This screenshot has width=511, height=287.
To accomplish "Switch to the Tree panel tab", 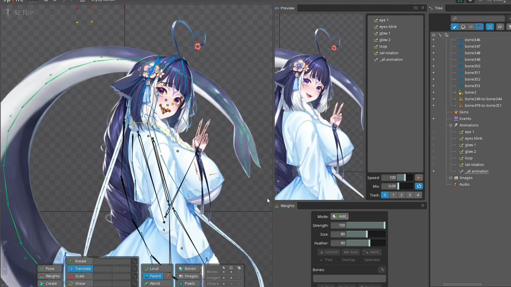I will tap(436, 8).
